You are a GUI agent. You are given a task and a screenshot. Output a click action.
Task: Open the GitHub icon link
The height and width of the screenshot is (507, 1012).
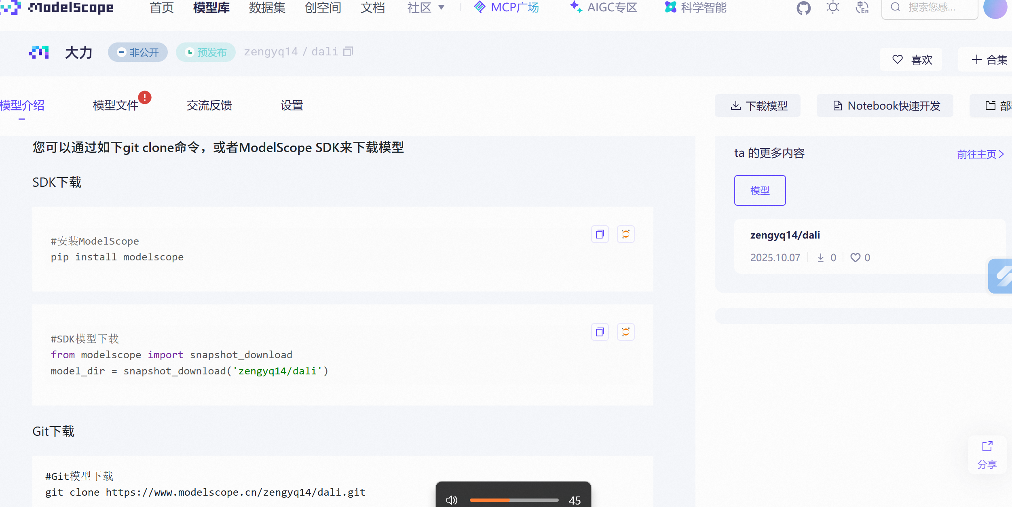(803, 8)
